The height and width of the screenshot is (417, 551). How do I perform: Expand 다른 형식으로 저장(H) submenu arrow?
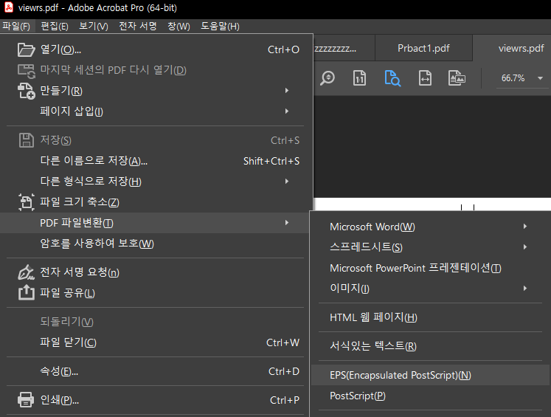click(x=287, y=182)
